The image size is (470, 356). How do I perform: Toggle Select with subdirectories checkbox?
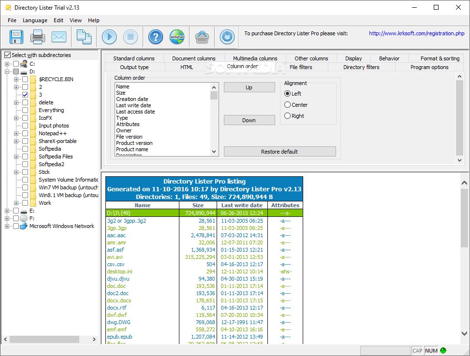(7, 55)
